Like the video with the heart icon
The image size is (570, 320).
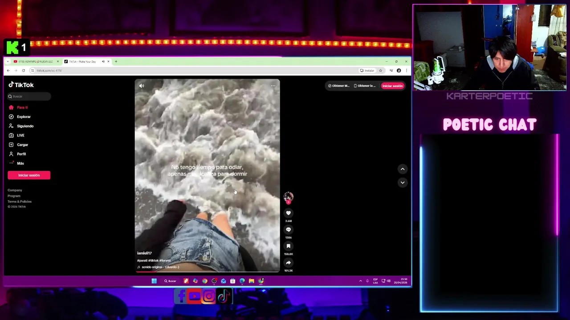click(288, 213)
